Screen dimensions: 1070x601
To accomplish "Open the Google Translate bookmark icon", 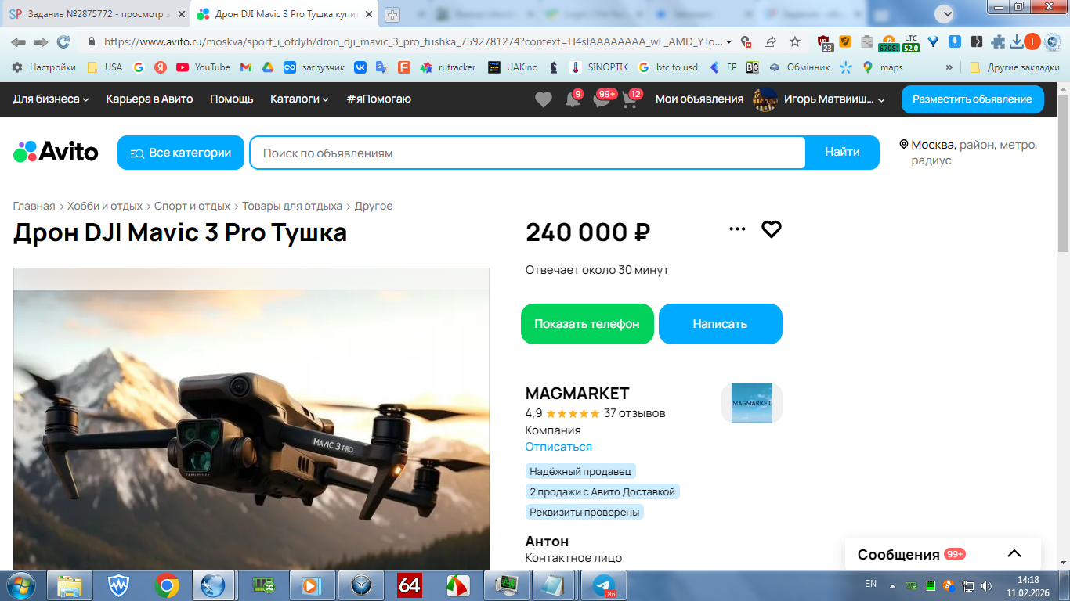I will click(x=381, y=67).
